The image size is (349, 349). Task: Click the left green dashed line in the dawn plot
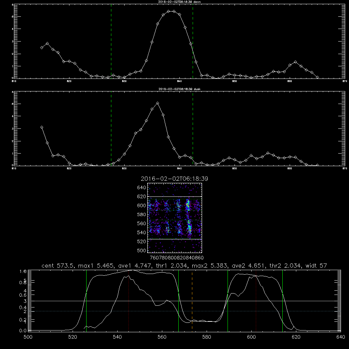coord(111,41)
